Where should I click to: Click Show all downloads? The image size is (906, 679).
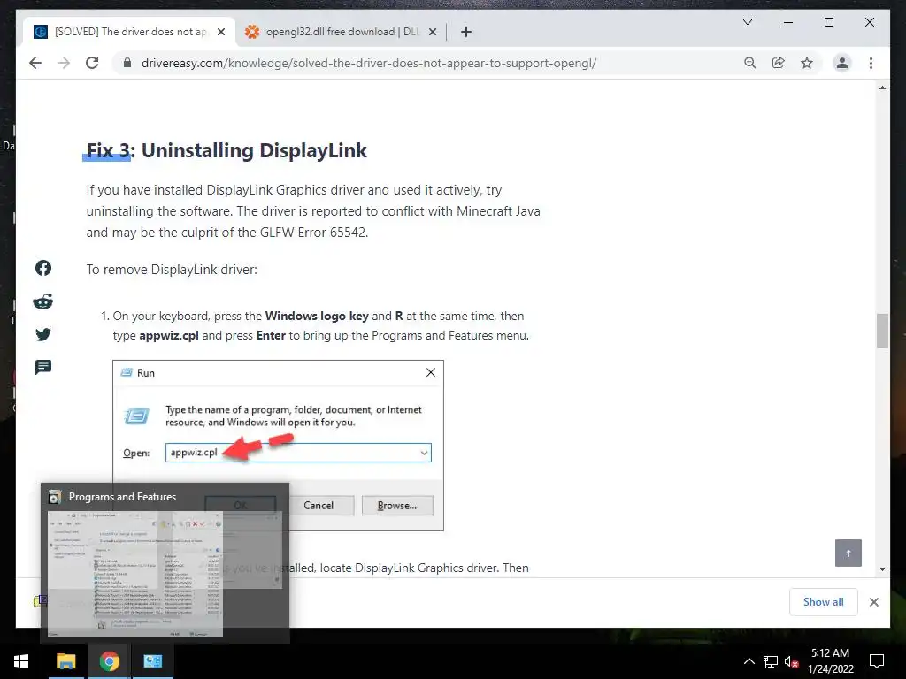(824, 601)
